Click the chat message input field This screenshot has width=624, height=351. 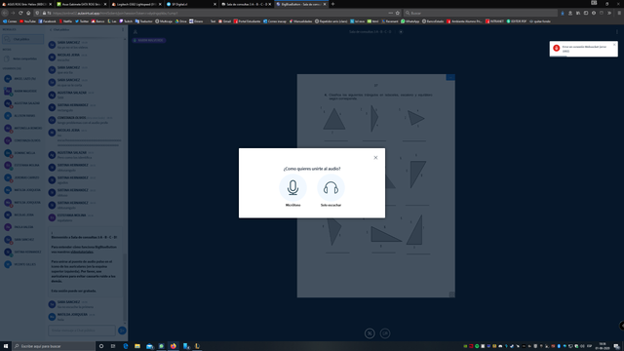pyautogui.click(x=82, y=331)
